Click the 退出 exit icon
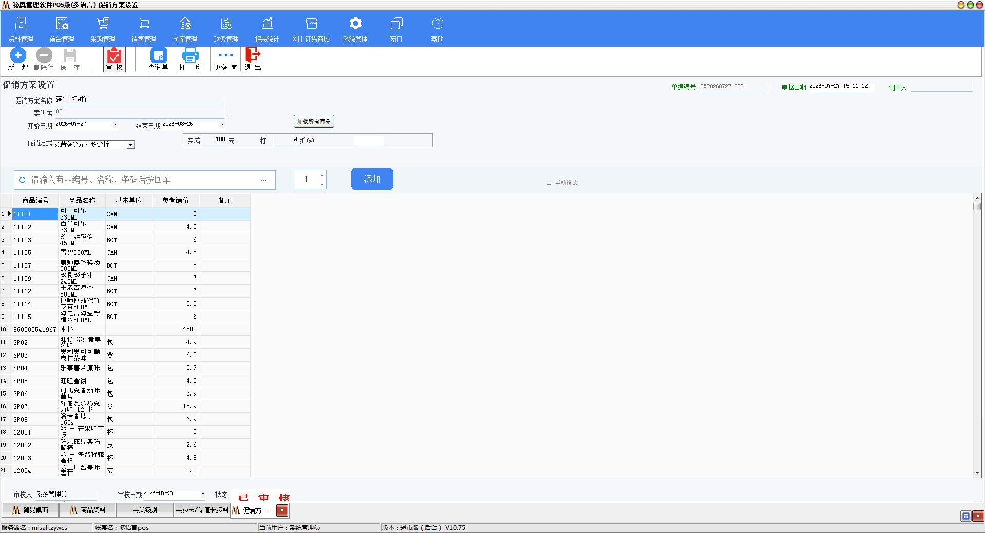The width and height of the screenshot is (985, 533). tap(252, 54)
